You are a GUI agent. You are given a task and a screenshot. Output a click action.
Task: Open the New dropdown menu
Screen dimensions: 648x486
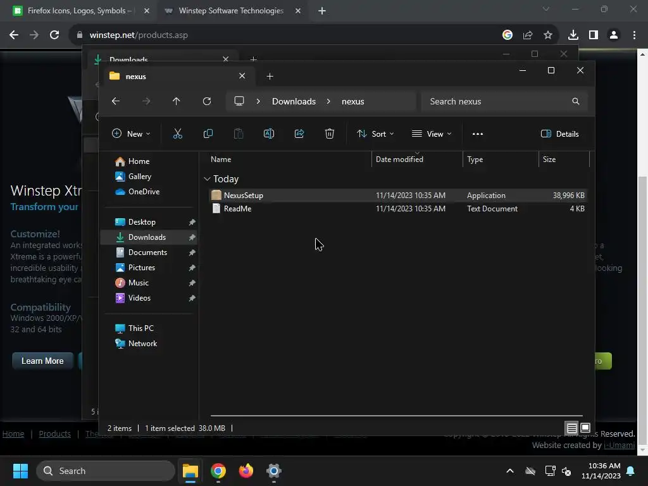click(131, 134)
